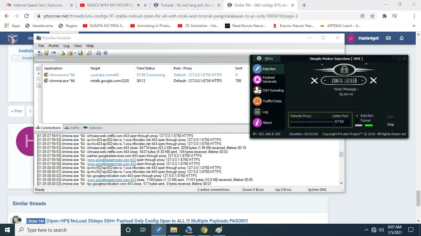Select the Injection section in SMI sidebar
This screenshot has width=421, height=236.
268,69
